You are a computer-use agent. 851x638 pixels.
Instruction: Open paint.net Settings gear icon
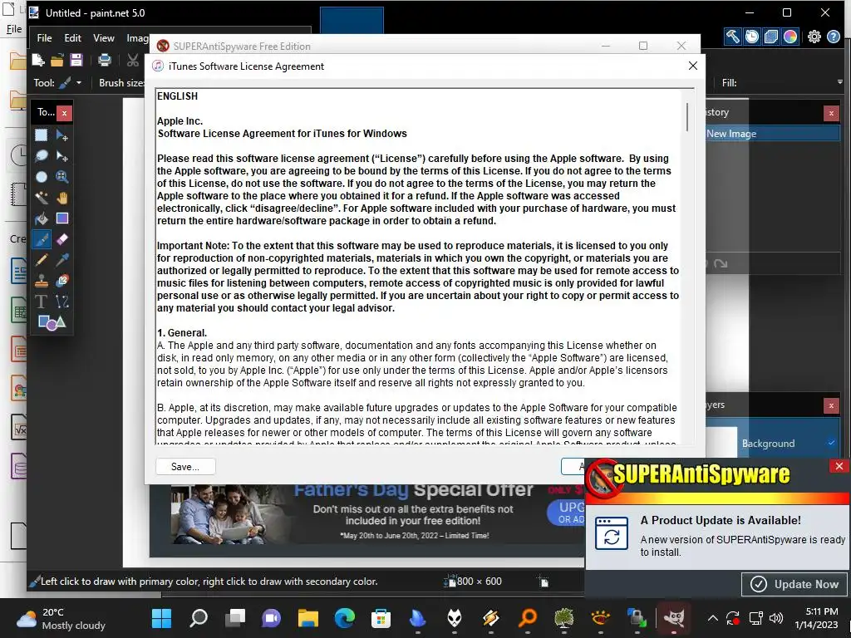pyautogui.click(x=814, y=37)
